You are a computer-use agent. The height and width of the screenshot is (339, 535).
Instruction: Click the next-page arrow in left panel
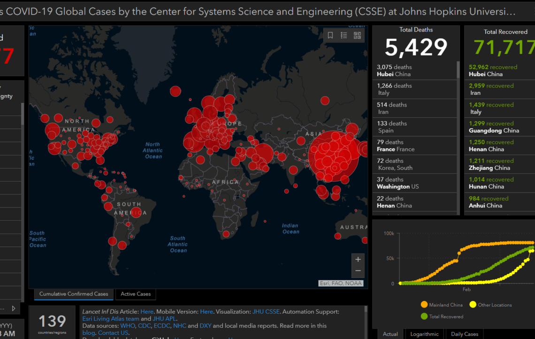click(x=13, y=308)
